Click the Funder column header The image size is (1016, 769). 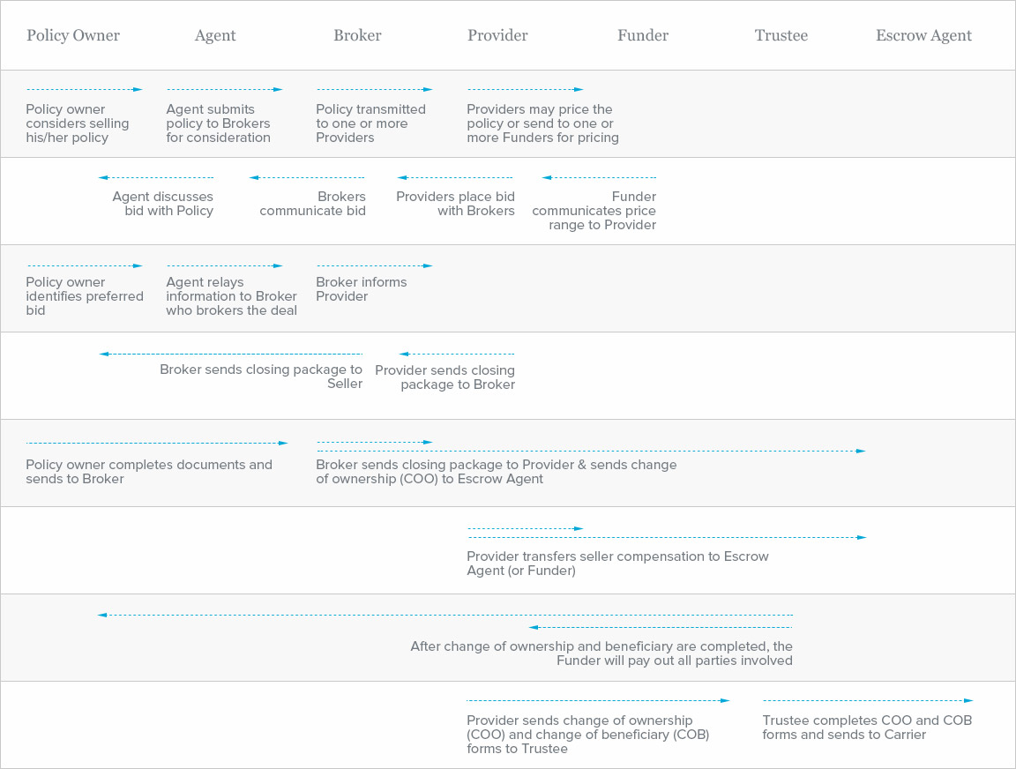click(643, 36)
